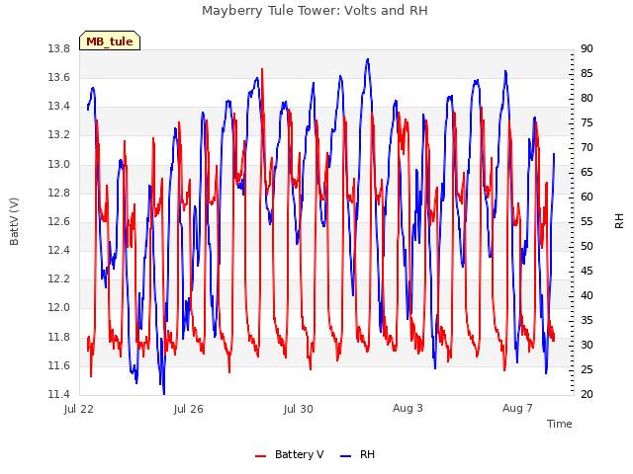Click the chart title text

pyautogui.click(x=315, y=10)
